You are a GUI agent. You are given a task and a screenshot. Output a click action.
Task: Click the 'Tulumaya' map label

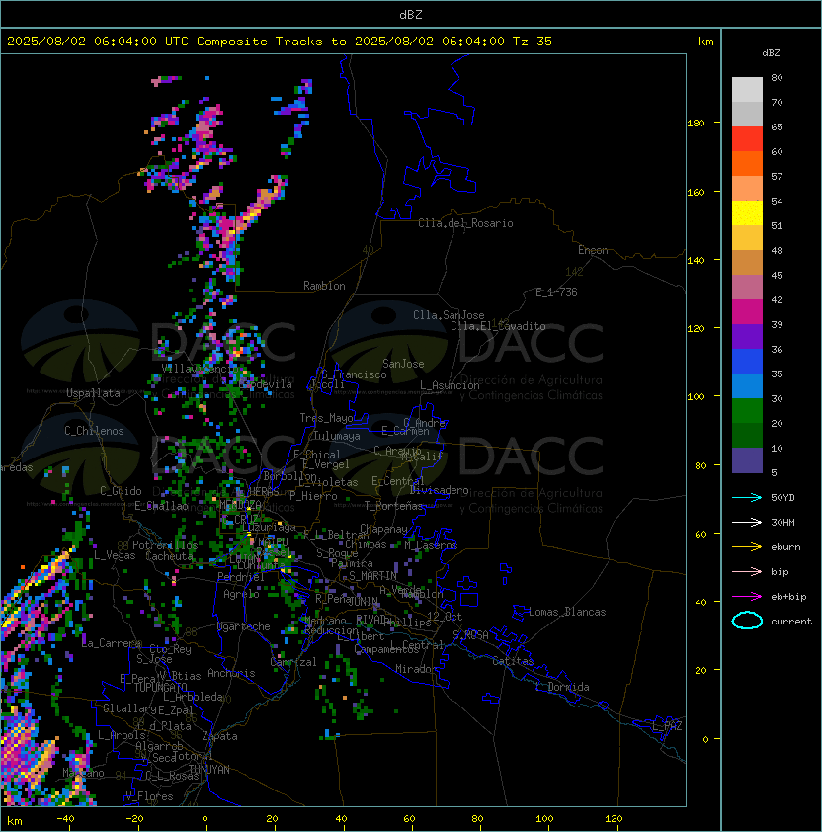[337, 436]
